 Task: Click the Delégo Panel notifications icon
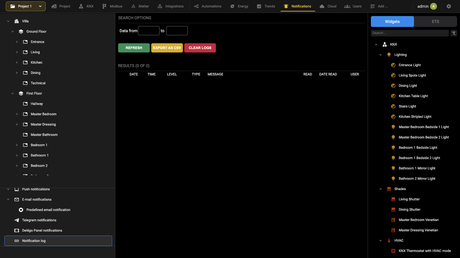[17, 230]
